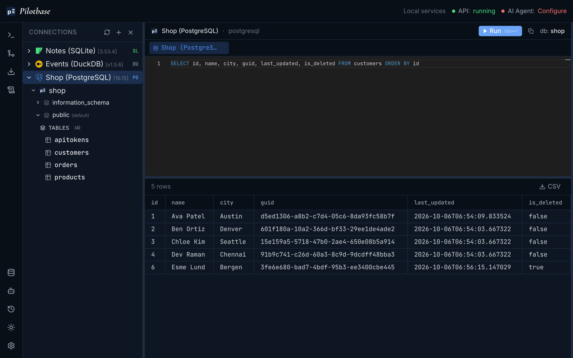Copy the query using the copy icon
This screenshot has width=573, height=358.
pos(531,31)
